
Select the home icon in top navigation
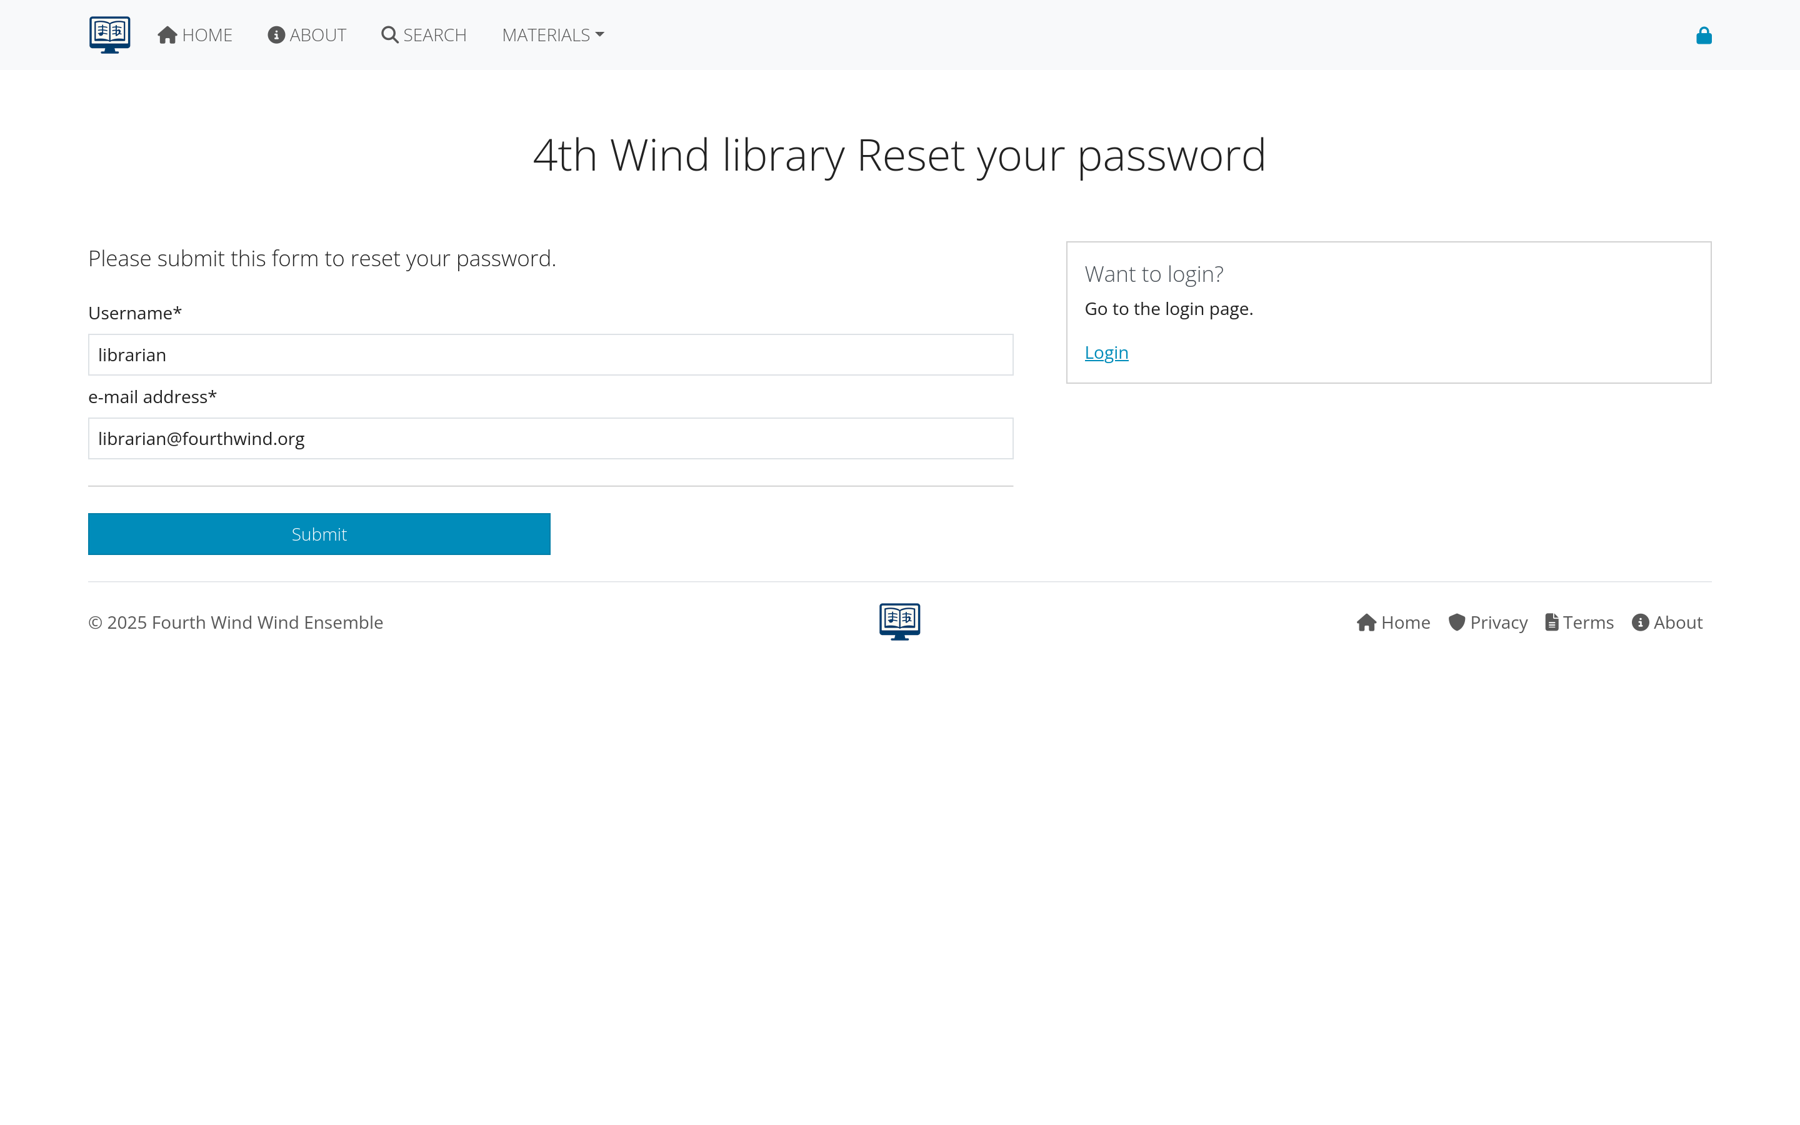168,34
